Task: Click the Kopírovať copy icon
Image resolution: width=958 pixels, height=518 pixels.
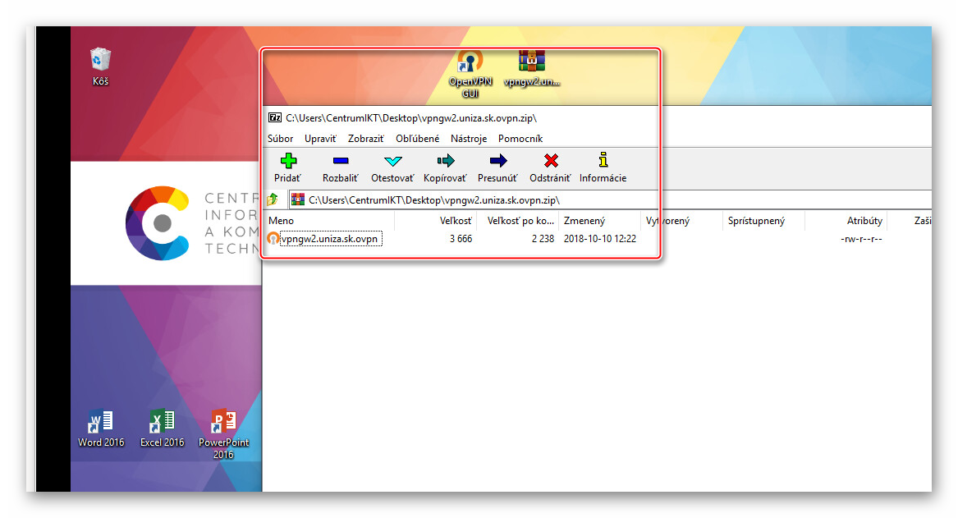Action: (x=445, y=161)
